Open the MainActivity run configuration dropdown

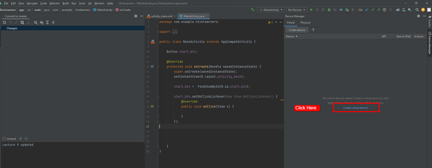click(270, 10)
